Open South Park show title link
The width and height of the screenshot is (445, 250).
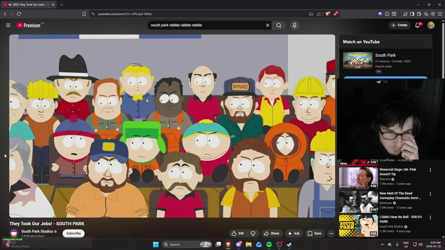(x=386, y=55)
